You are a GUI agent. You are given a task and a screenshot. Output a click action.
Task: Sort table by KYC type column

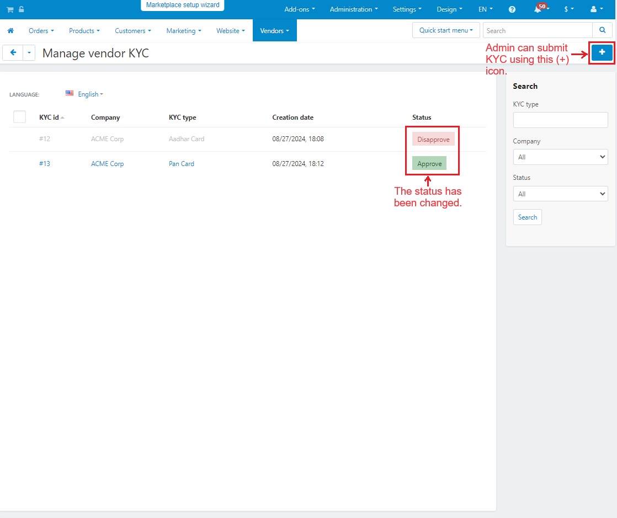click(x=182, y=118)
